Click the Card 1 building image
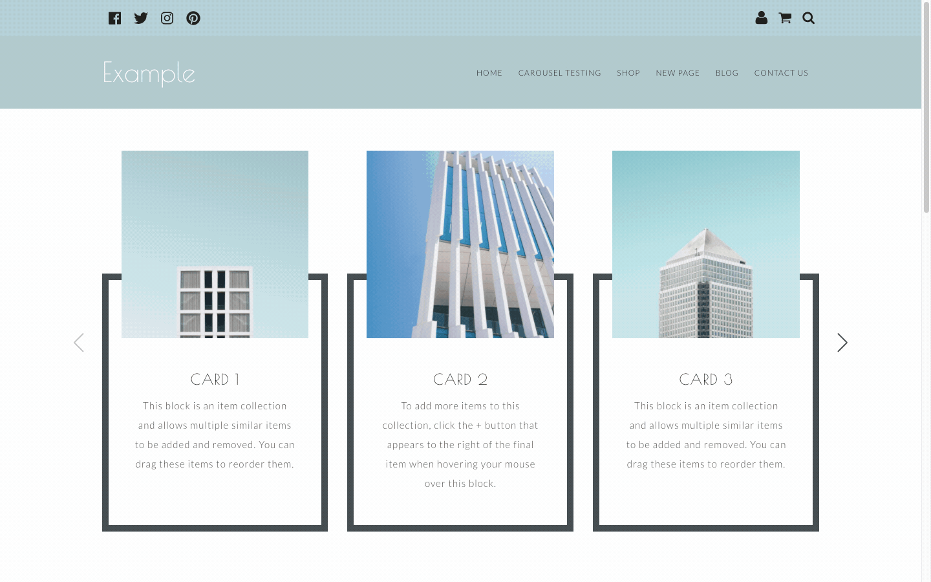The width and height of the screenshot is (931, 582). point(215,244)
